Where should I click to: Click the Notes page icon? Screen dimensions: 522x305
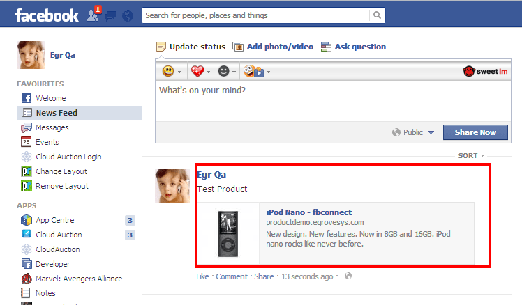tap(26, 293)
